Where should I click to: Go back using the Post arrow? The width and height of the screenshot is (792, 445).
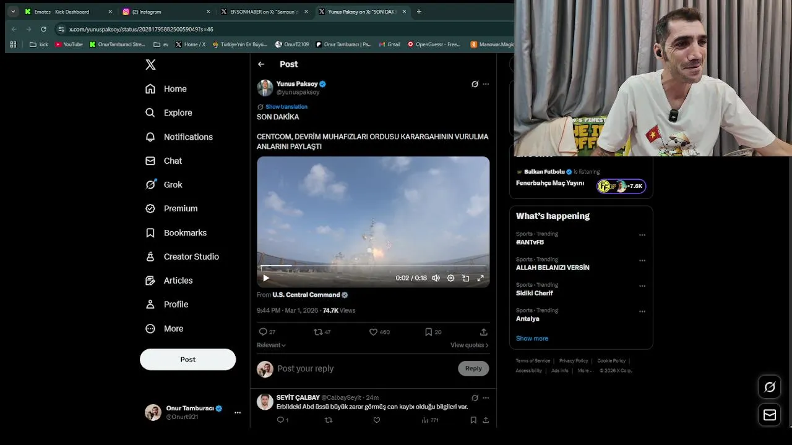pyautogui.click(x=261, y=64)
